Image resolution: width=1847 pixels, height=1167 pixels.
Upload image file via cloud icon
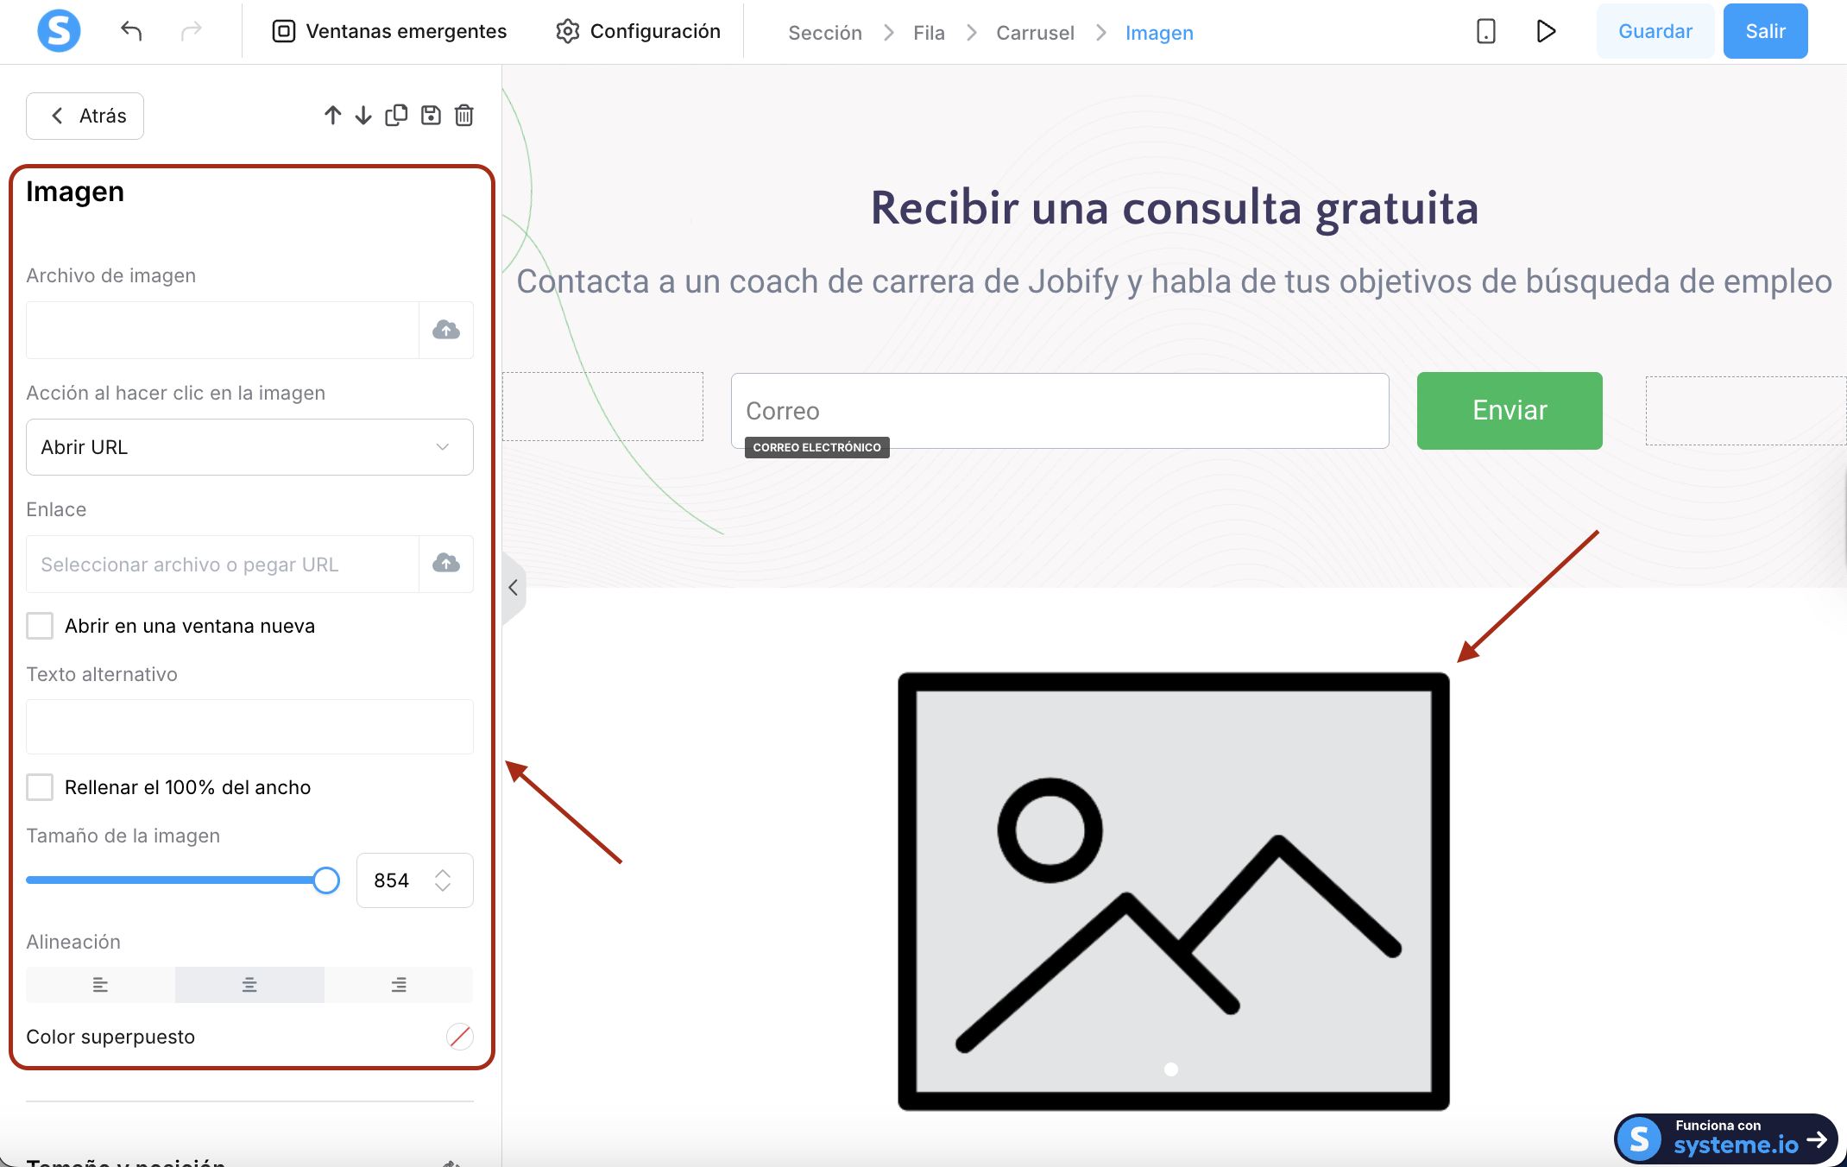(x=446, y=330)
